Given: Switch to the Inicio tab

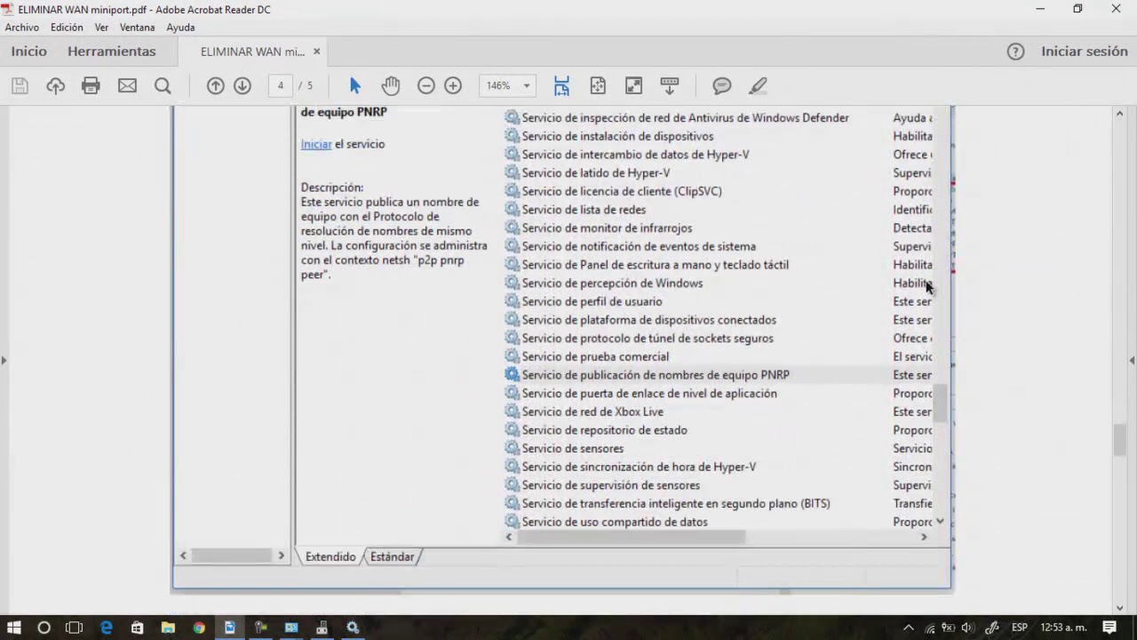Looking at the screenshot, I should pos(28,52).
